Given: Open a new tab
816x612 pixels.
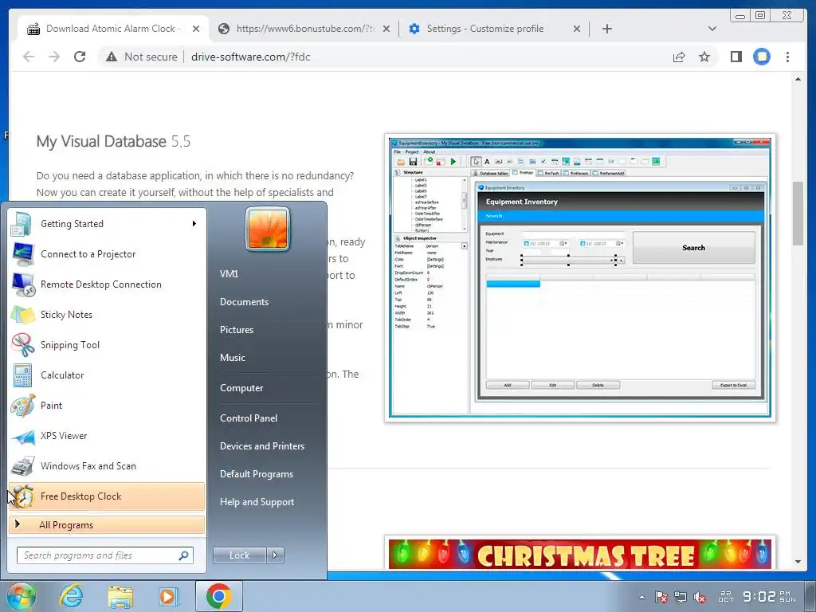Looking at the screenshot, I should point(606,29).
